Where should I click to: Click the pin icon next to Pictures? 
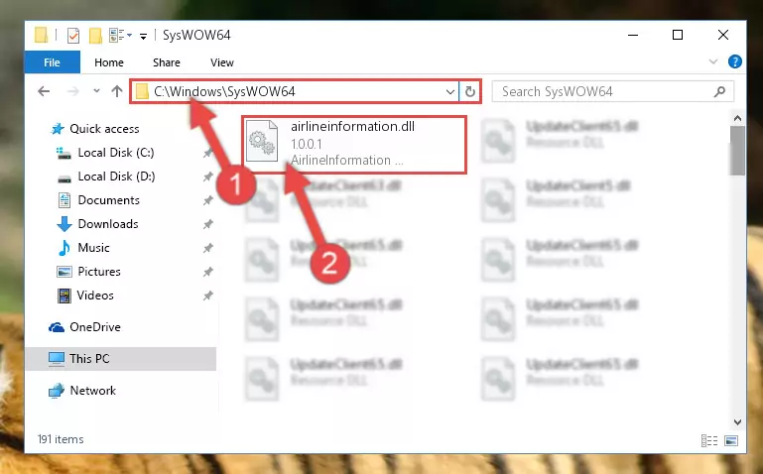tap(207, 272)
